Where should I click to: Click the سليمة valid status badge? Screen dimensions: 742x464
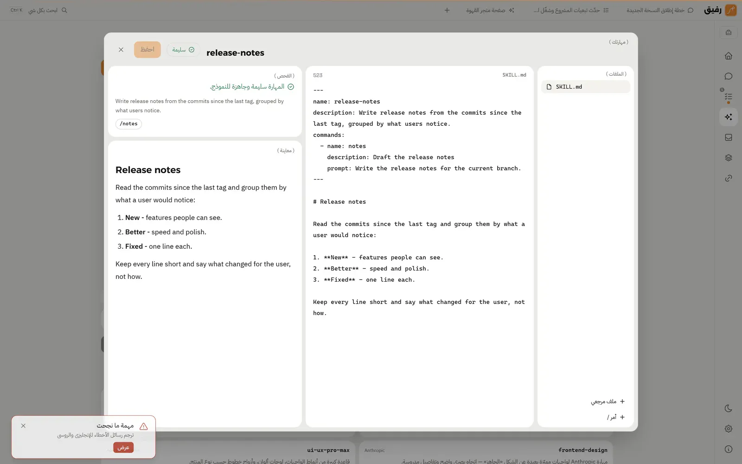pos(183,50)
